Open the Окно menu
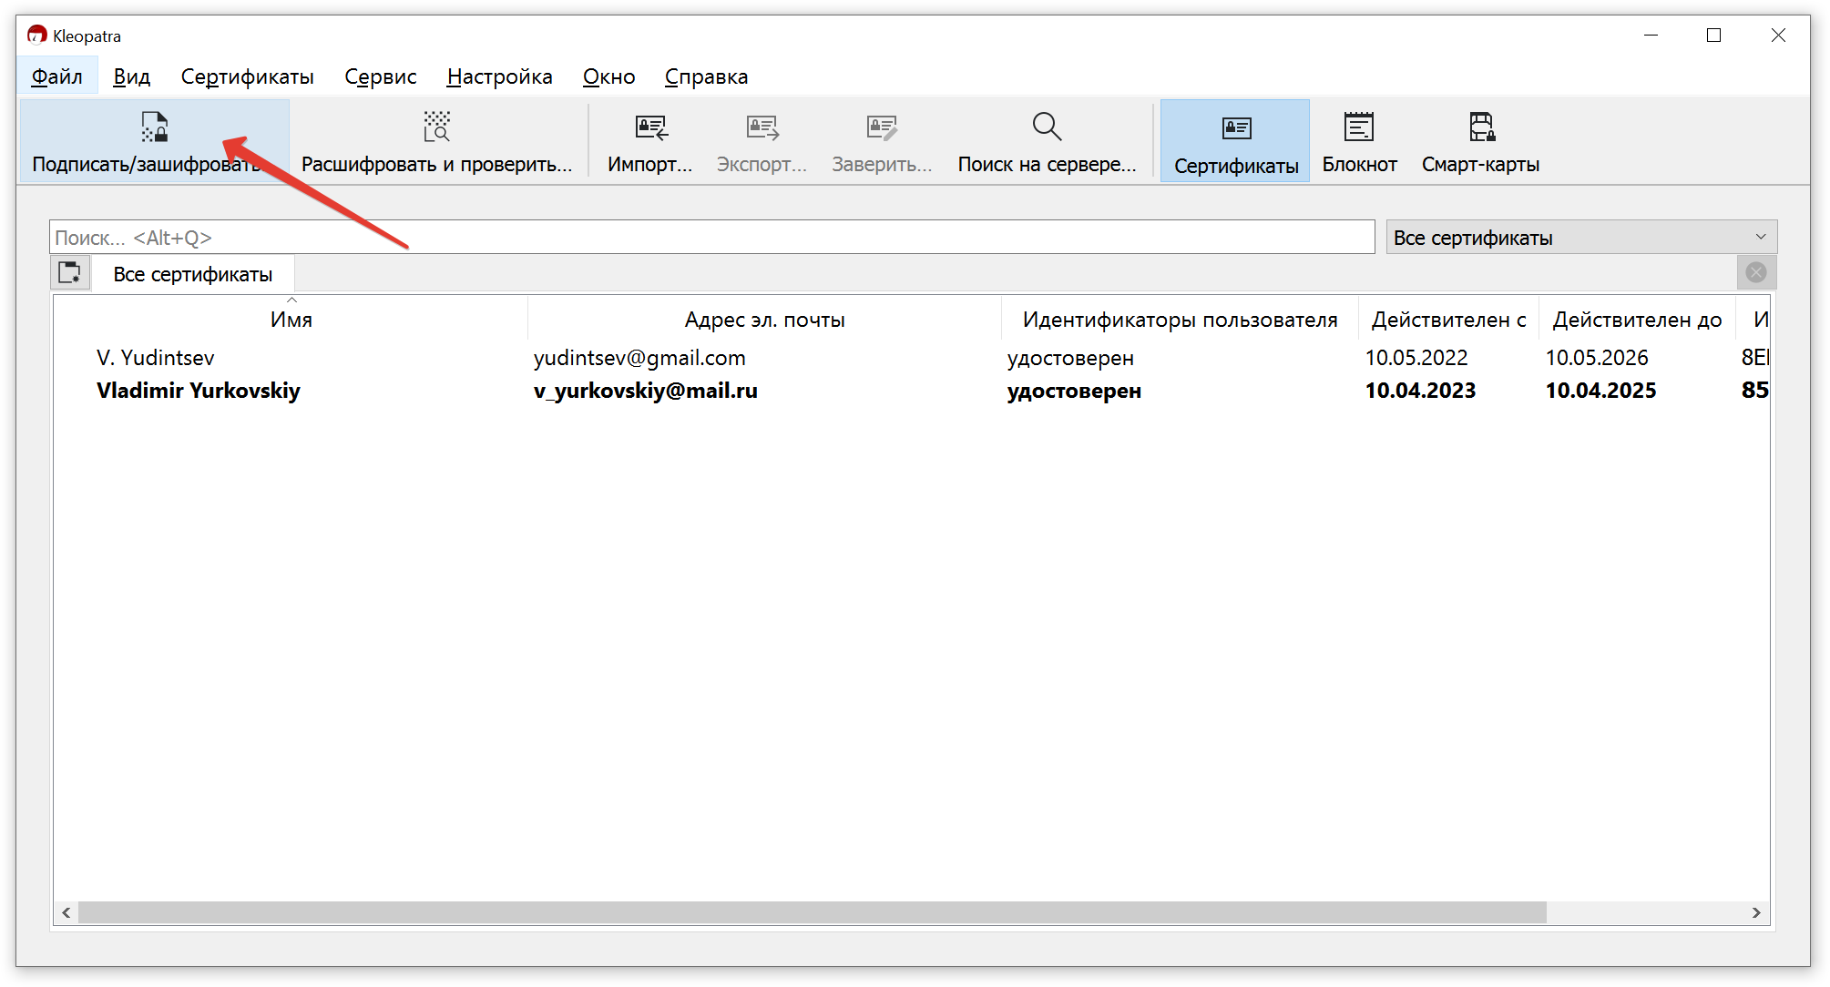The image size is (1830, 987). tap(608, 76)
